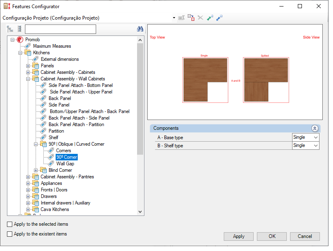Click the Promob root node icon

20,40
